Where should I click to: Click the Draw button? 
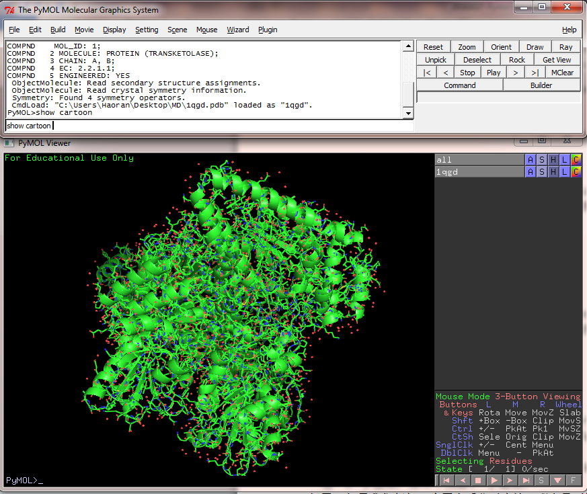[x=535, y=47]
